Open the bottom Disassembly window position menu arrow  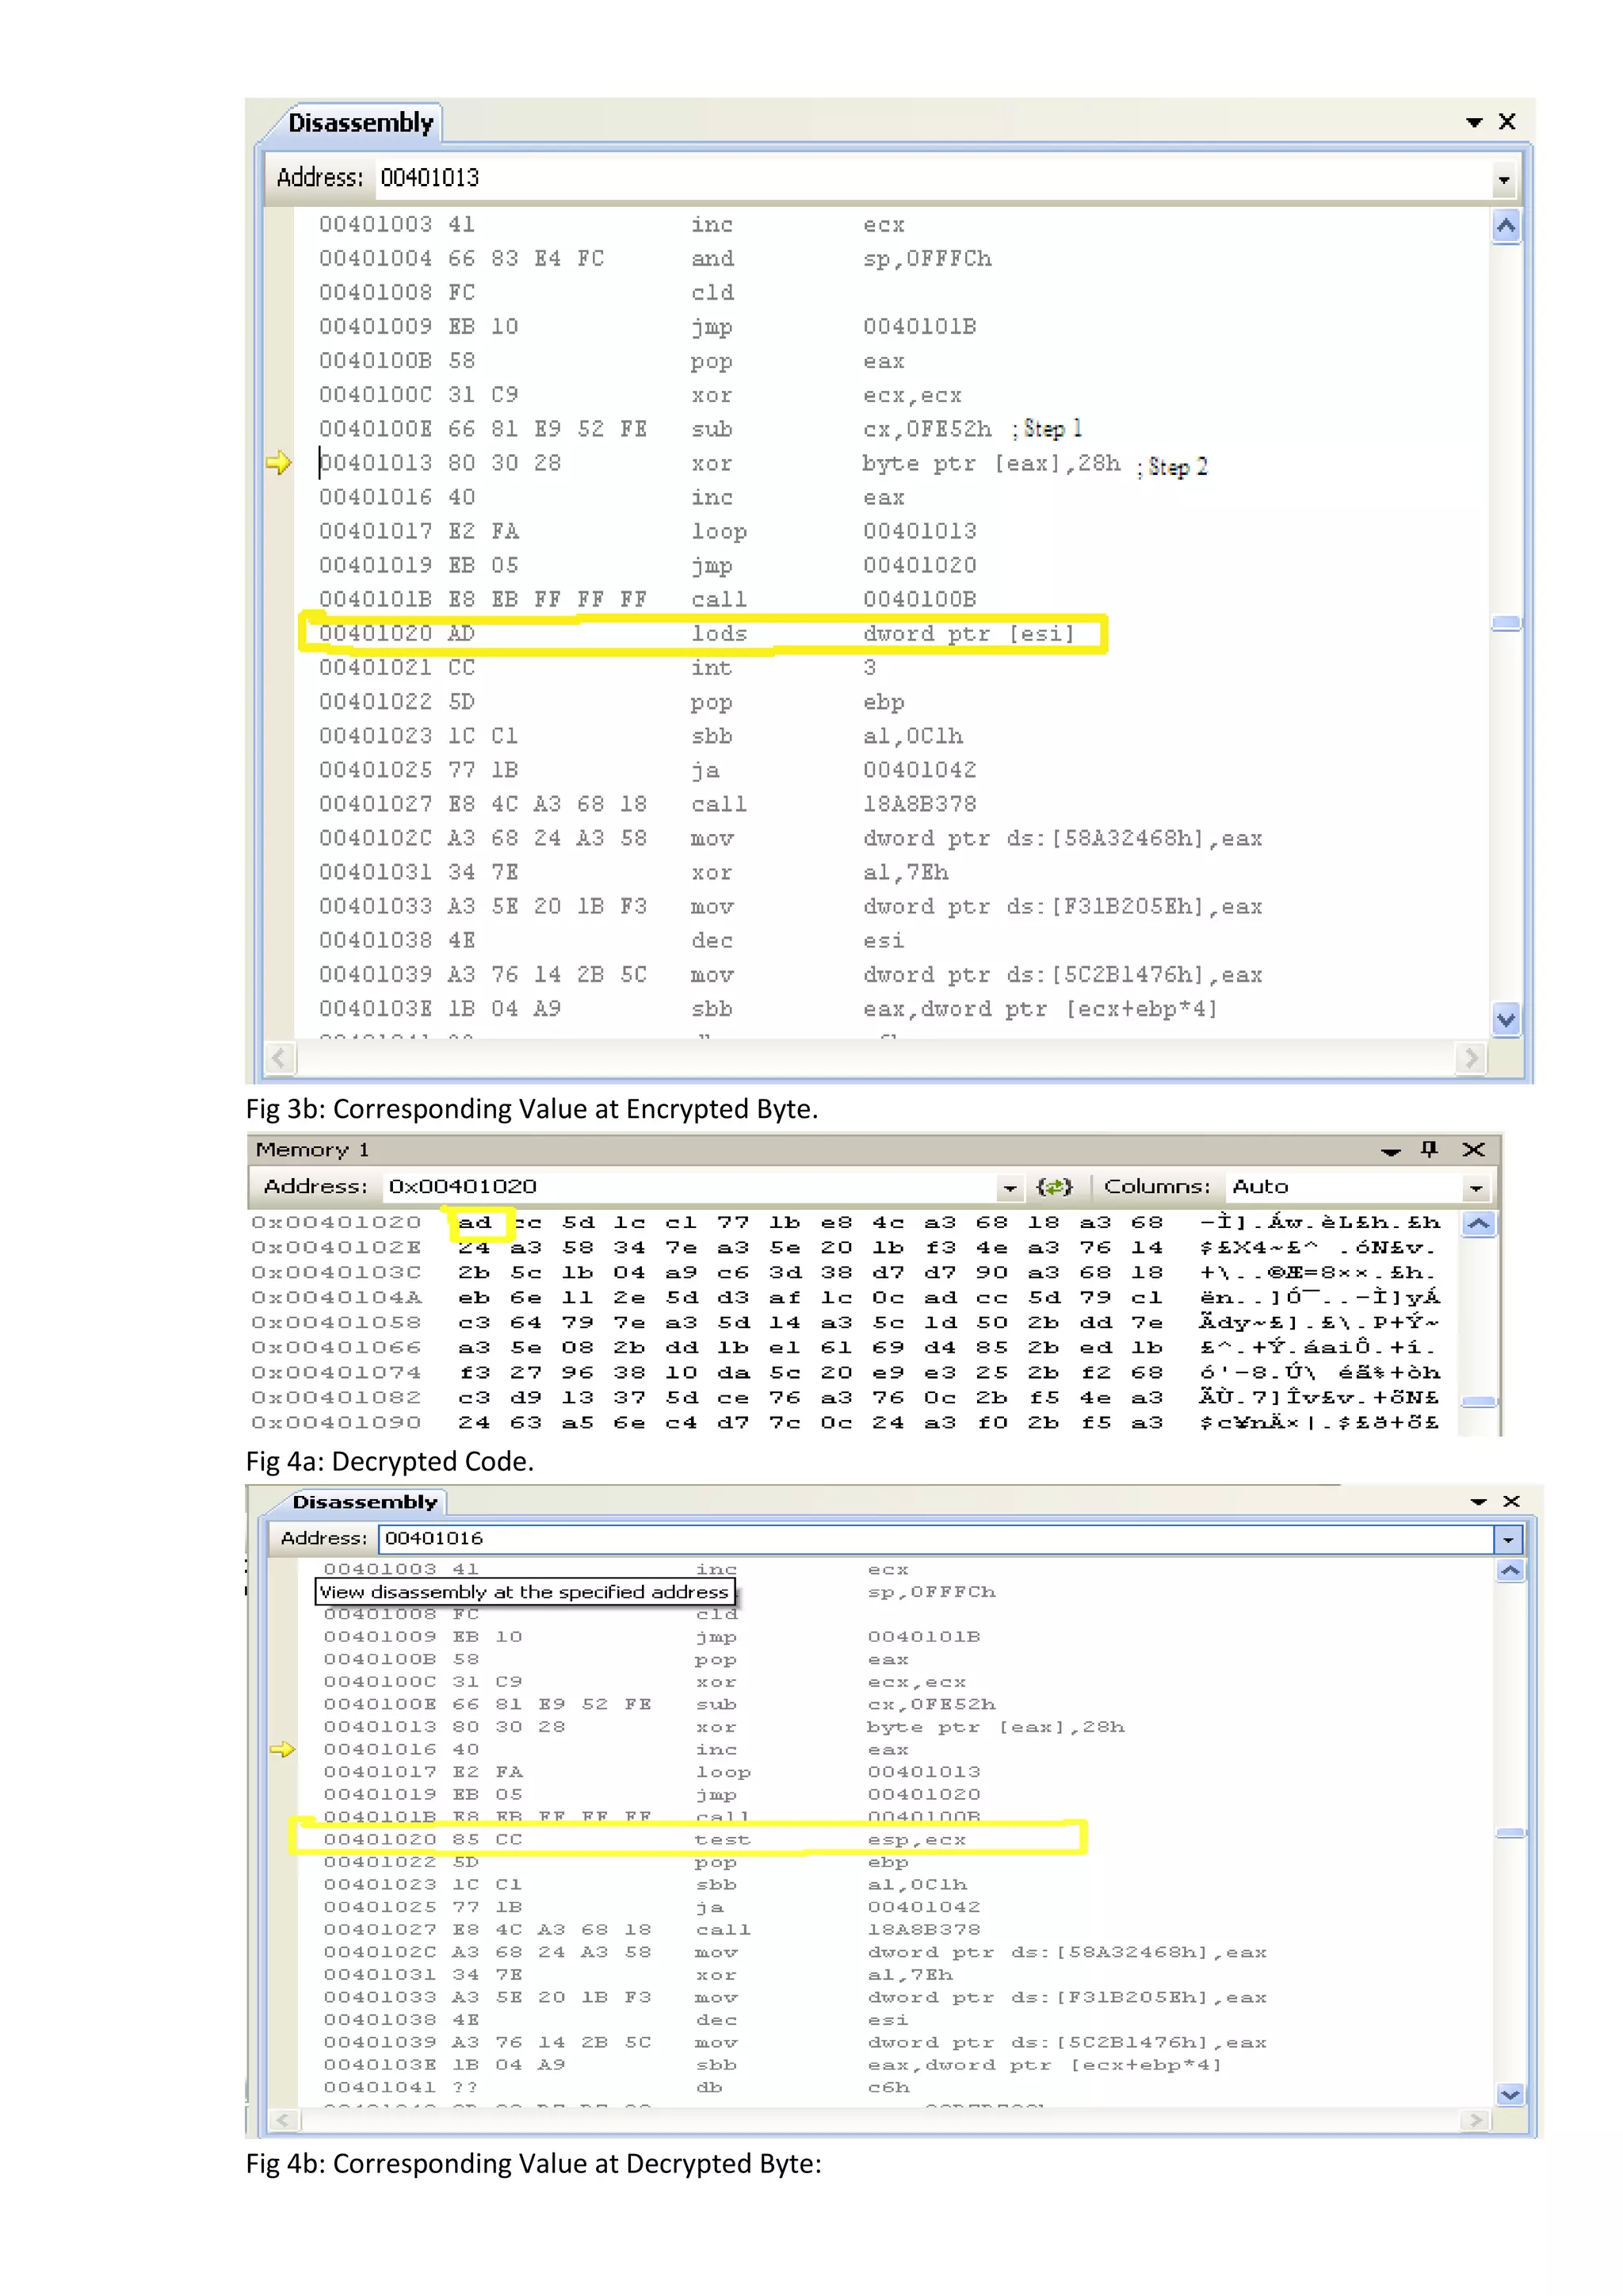(1478, 1502)
